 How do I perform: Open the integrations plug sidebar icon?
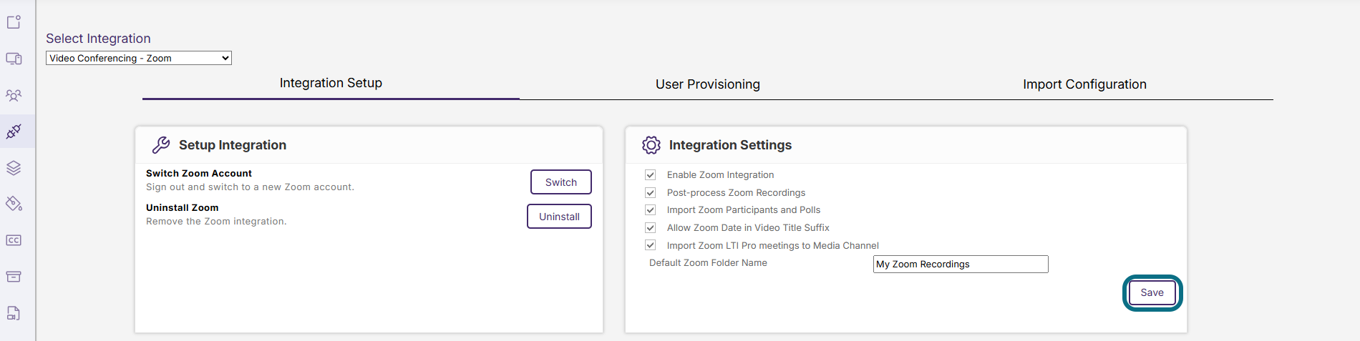click(x=14, y=132)
